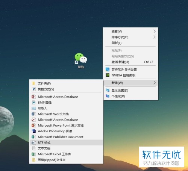Create a new folder via 文件夹(F)
Image resolution: width=188 pixels, height=171 pixels.
point(66,83)
